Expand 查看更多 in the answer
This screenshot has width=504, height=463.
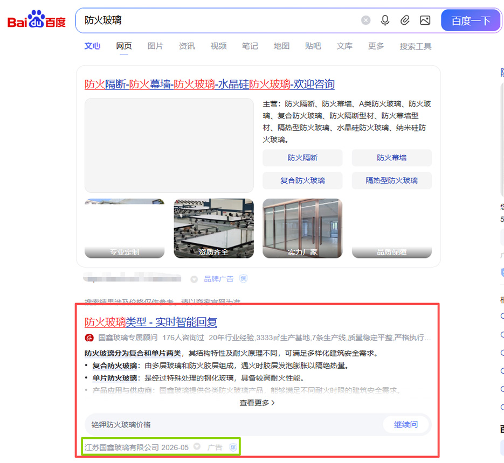pyautogui.click(x=257, y=403)
